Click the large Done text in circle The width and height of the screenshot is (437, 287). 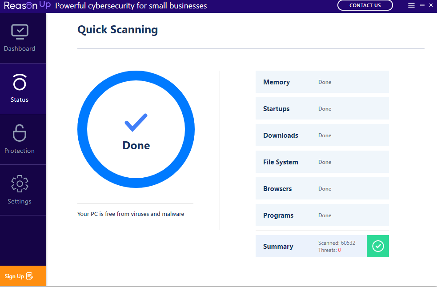(136, 145)
